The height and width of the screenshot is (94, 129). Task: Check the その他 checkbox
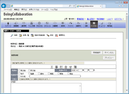tap(19, 76)
